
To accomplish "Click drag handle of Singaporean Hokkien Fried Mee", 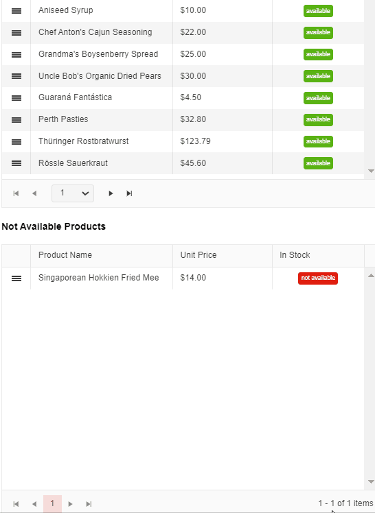I will (x=16, y=278).
